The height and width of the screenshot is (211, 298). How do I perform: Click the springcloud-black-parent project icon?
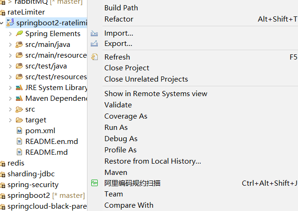(x=3, y=207)
